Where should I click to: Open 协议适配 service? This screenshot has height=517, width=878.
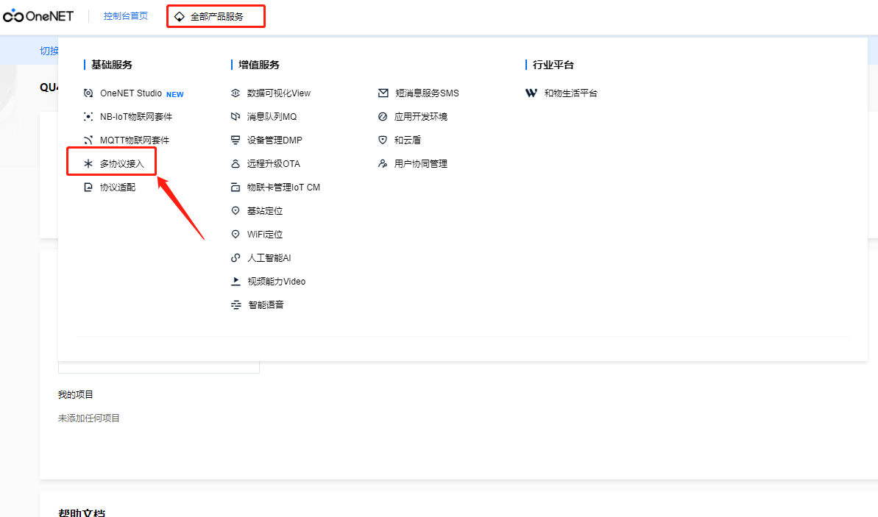[x=118, y=188]
